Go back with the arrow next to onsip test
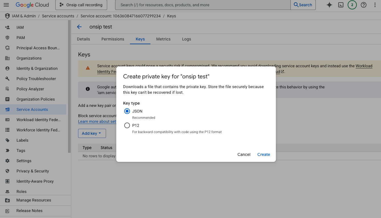The height and width of the screenshot is (218, 381). tap(79, 27)
